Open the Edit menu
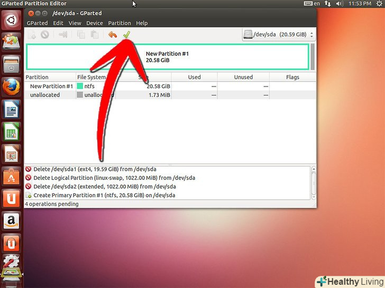Image resolution: width=385 pixels, height=288 pixels. point(58,23)
